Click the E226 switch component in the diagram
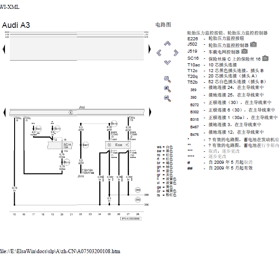 click(x=118, y=145)
